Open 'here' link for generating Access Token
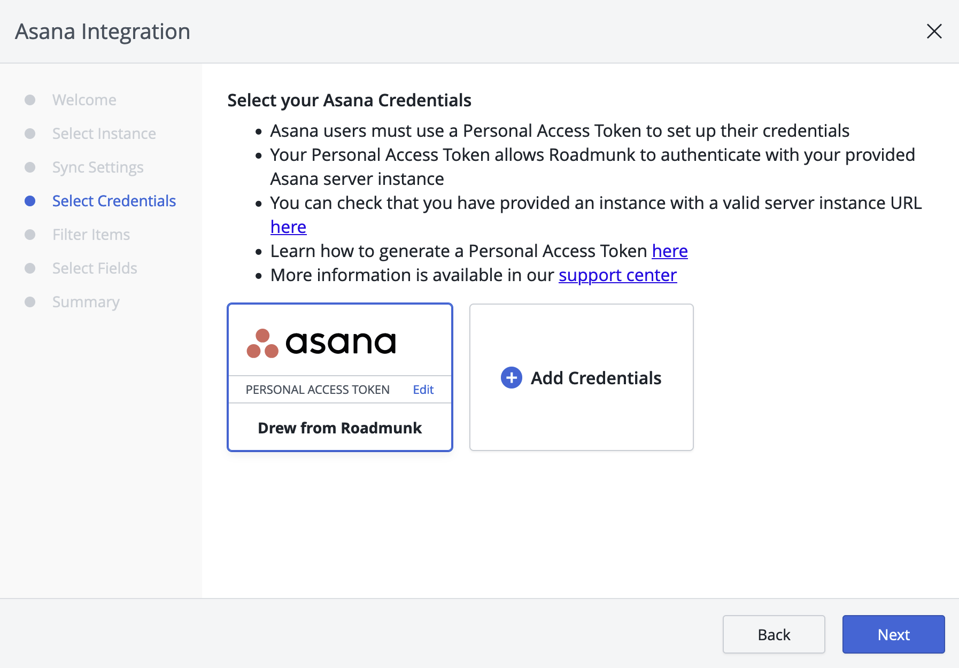 [x=669, y=251]
